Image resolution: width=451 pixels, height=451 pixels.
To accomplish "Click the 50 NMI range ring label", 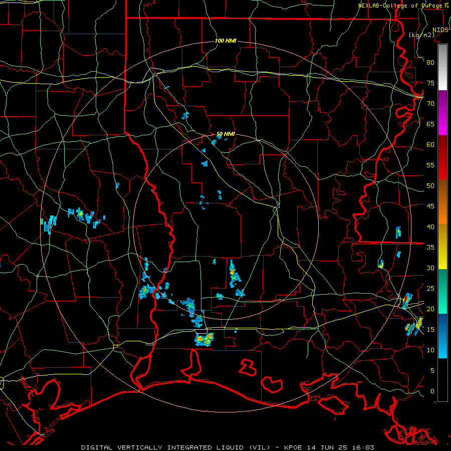I will coord(225,134).
